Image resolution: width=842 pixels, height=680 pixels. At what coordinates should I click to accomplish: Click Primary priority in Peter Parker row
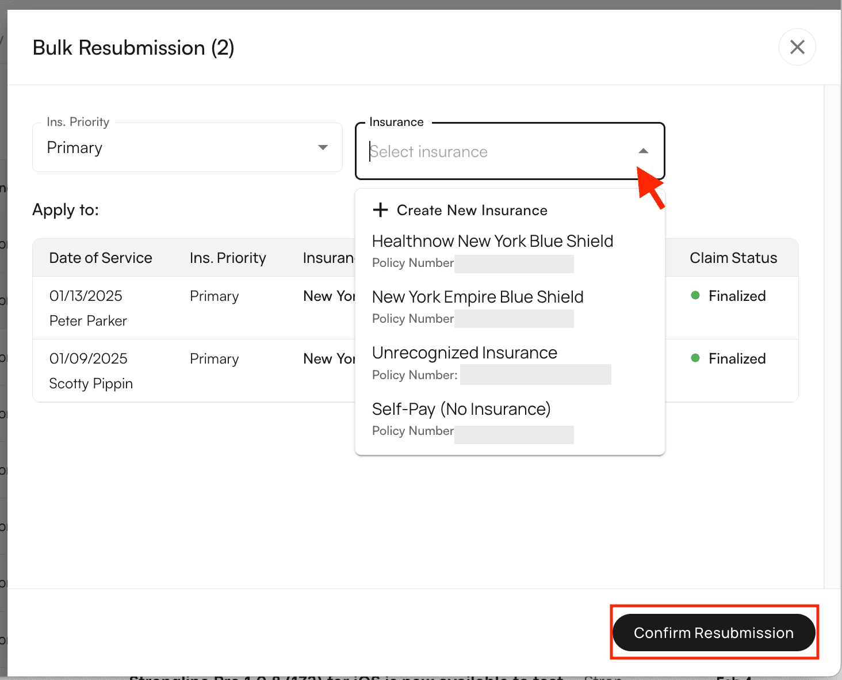[214, 296]
